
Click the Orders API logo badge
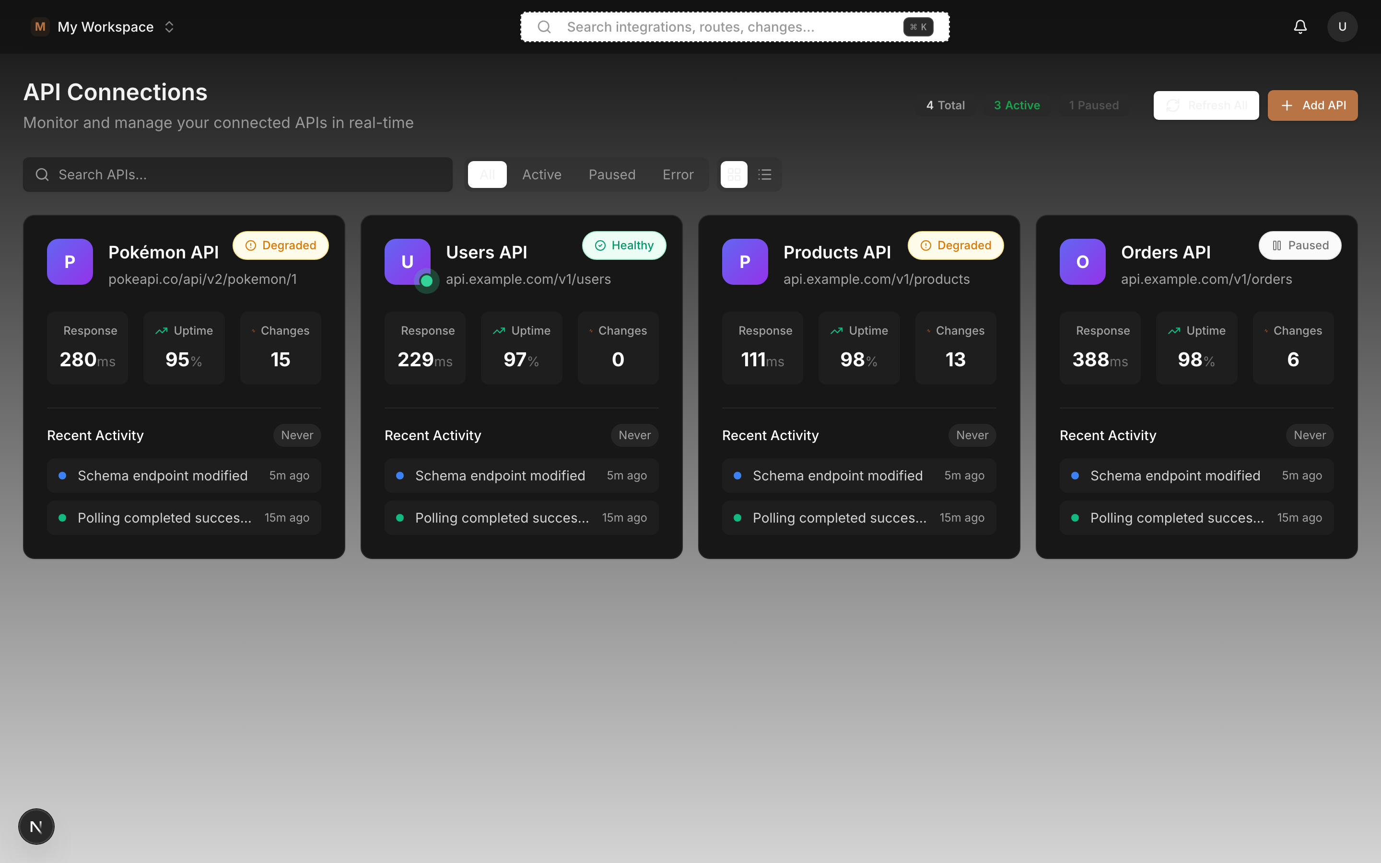point(1082,261)
